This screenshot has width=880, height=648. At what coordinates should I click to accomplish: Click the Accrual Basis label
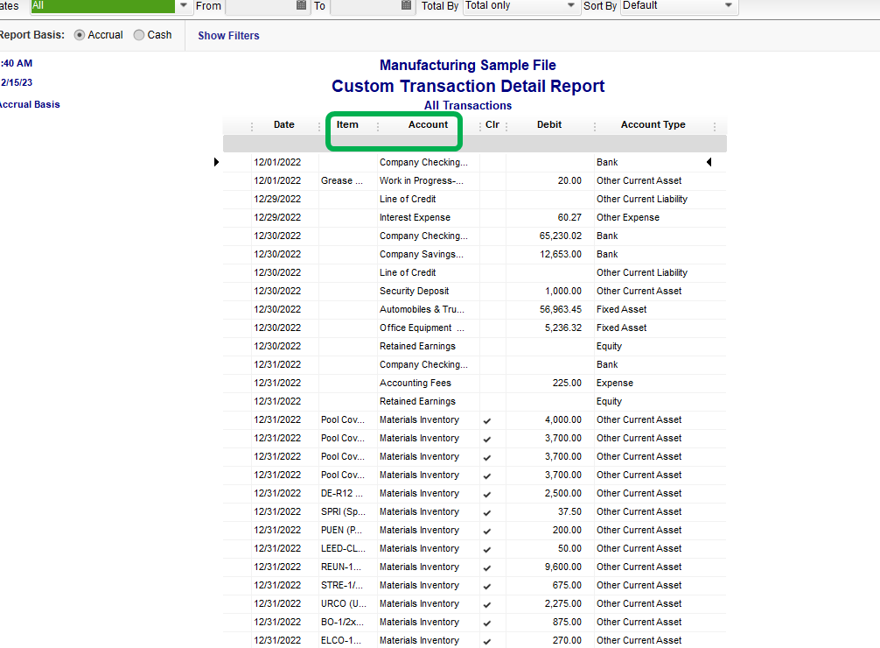(29, 104)
